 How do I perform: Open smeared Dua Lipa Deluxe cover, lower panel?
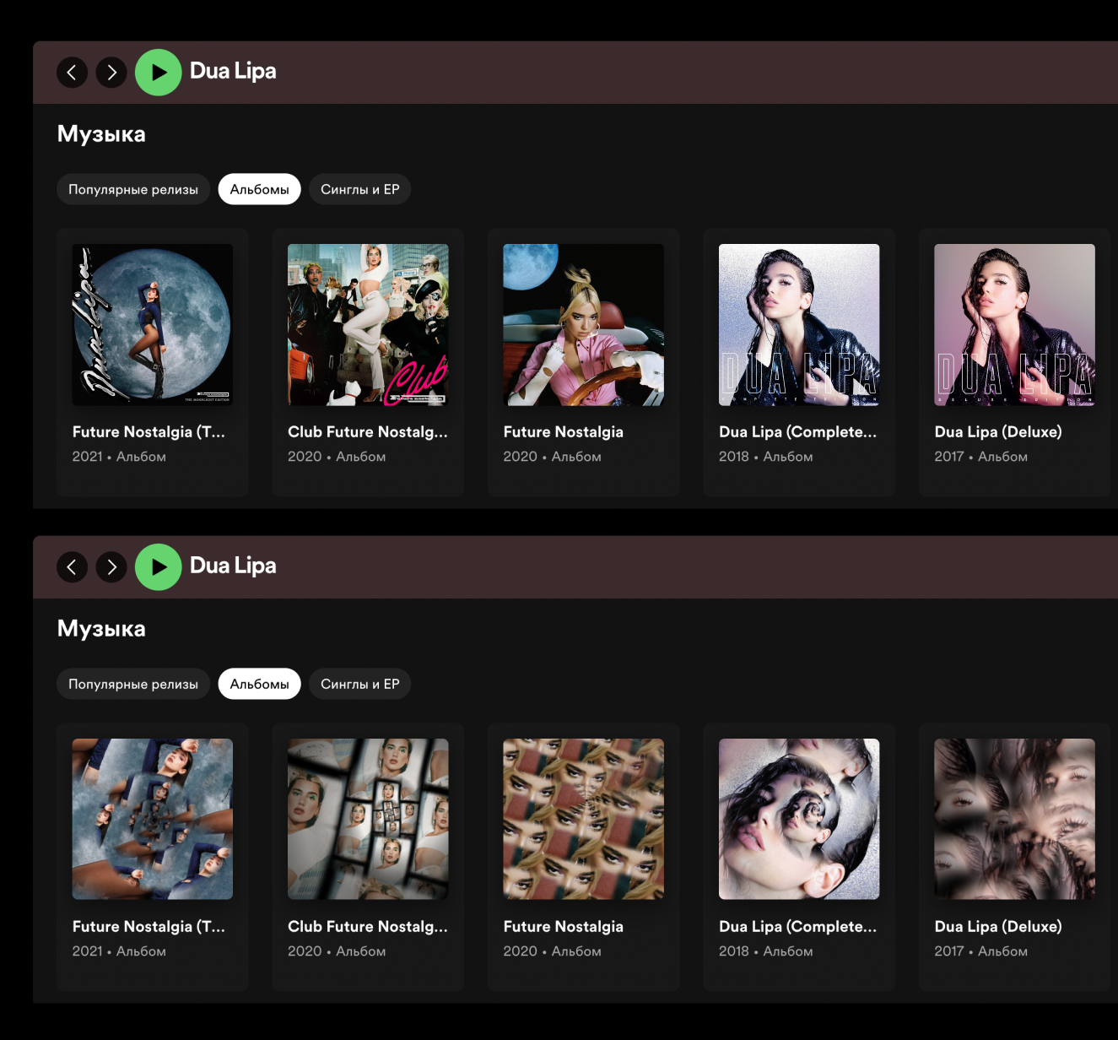coord(1015,819)
